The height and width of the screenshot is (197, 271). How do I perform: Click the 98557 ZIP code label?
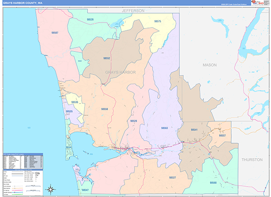click(x=222, y=135)
